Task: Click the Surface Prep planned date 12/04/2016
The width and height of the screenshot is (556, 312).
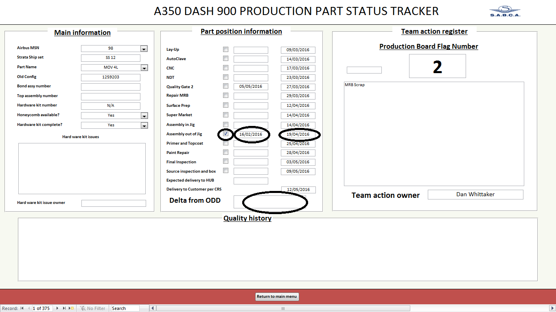Action: click(298, 106)
